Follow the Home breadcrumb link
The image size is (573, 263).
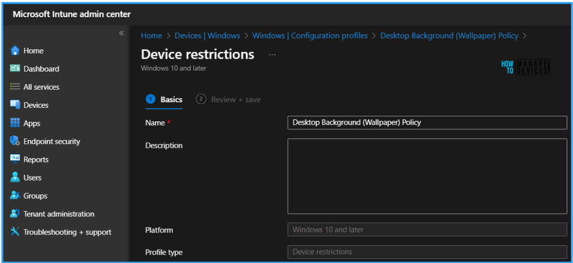pyautogui.click(x=151, y=36)
